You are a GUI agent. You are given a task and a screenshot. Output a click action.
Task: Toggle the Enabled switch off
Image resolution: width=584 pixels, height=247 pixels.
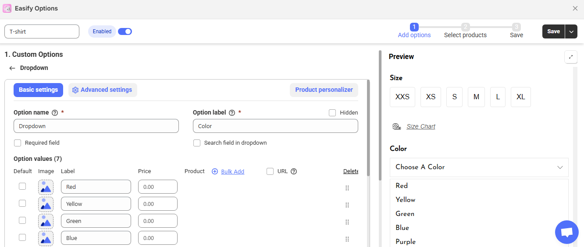click(x=125, y=31)
